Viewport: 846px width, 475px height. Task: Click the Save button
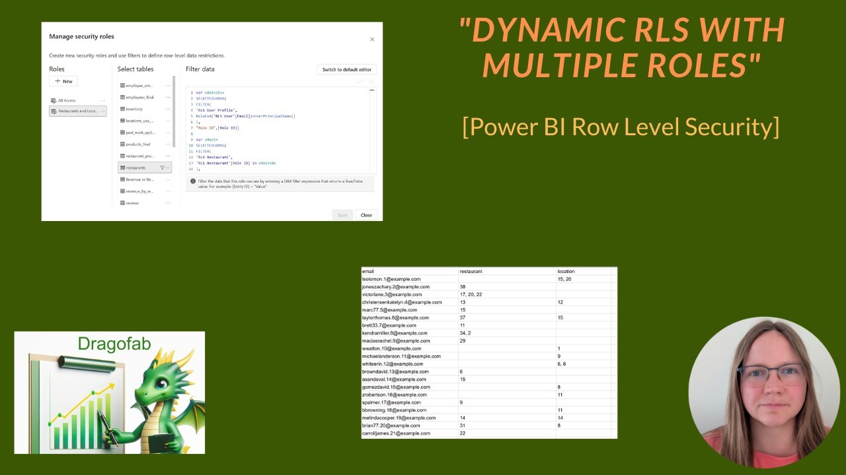pos(342,215)
